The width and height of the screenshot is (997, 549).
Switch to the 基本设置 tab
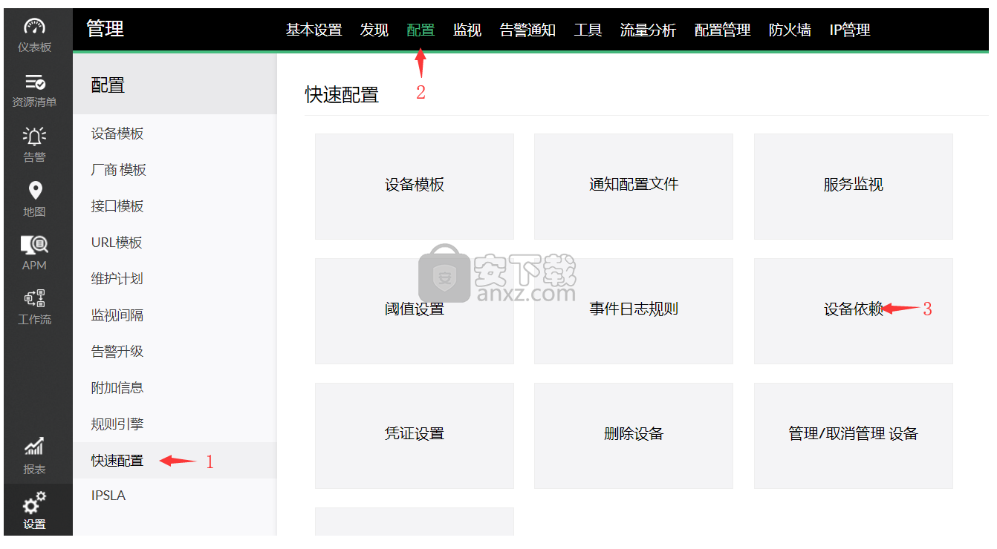click(x=314, y=30)
